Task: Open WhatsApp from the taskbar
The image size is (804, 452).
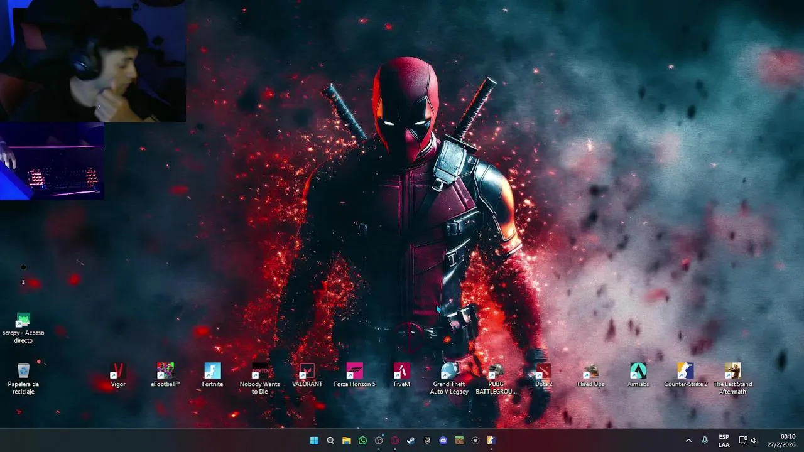Action: [362, 441]
